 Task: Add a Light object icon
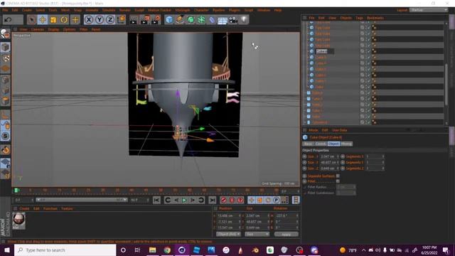click(x=244, y=20)
